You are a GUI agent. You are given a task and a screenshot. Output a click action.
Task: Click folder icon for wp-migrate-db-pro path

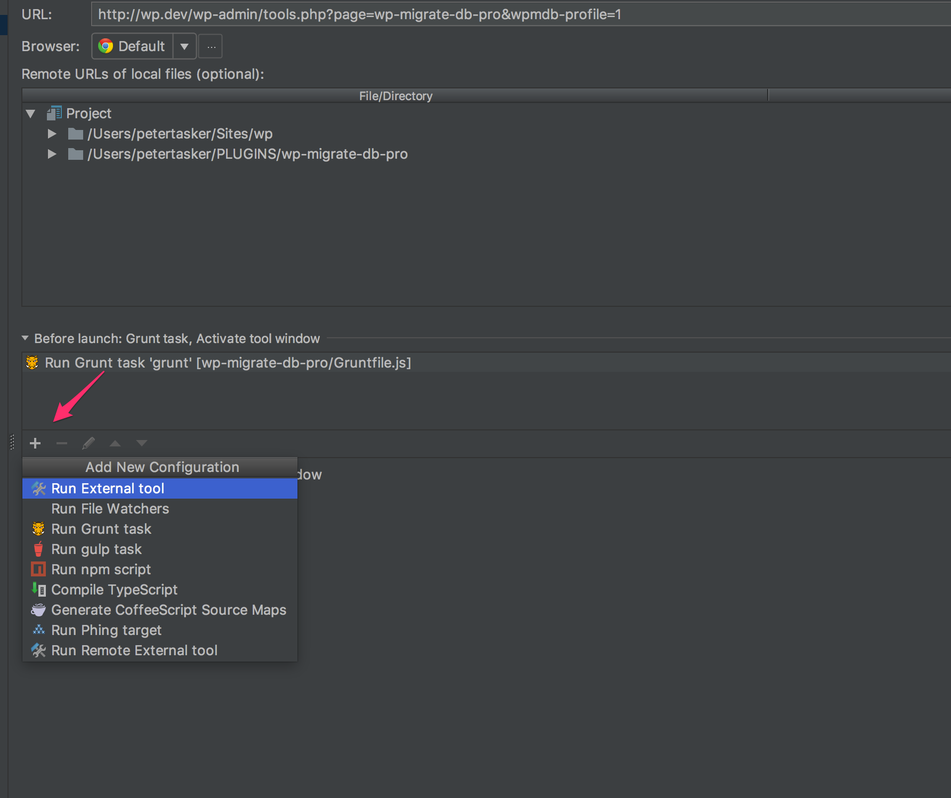[76, 154]
